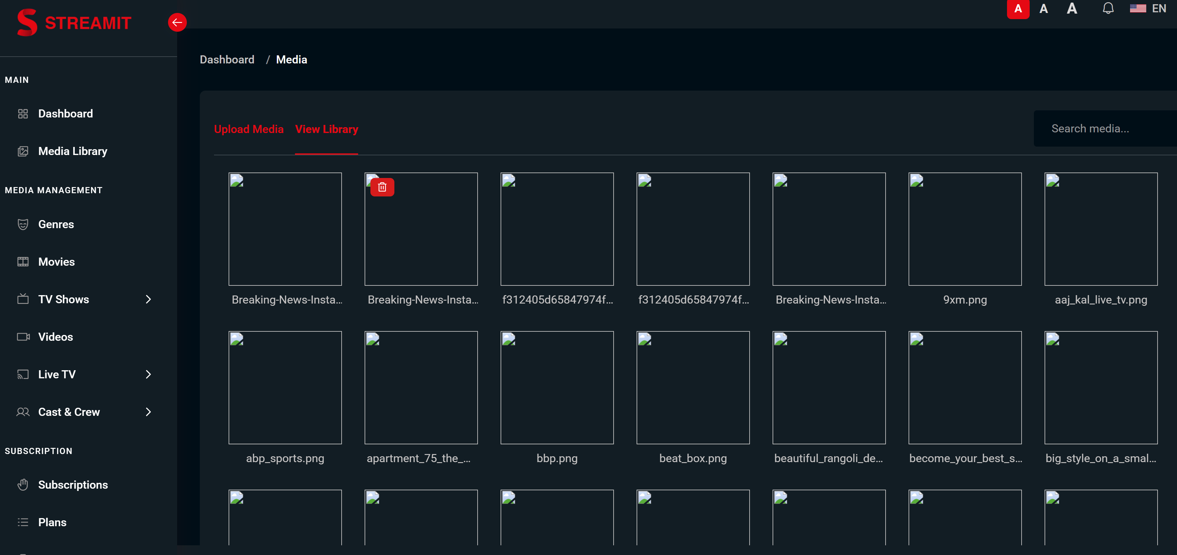Click the Videos camera icon
The height and width of the screenshot is (555, 1177).
click(23, 337)
